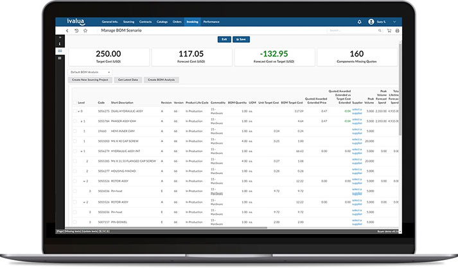Open the grid icon in left sidebar
This screenshot has height=269, width=458.
point(60,58)
